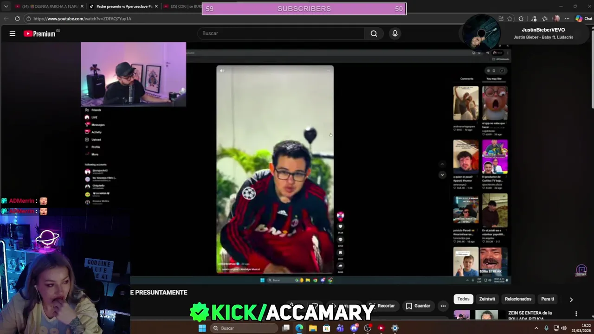Show hidden system tray icons chevron
Viewport: 594px width, 334px height.
[x=536, y=328]
